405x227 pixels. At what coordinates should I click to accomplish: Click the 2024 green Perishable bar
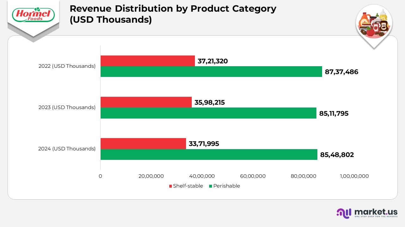click(209, 154)
